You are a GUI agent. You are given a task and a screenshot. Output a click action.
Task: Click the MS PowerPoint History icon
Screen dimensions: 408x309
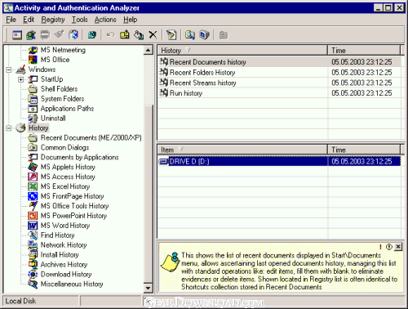pyautogui.click(x=33, y=216)
